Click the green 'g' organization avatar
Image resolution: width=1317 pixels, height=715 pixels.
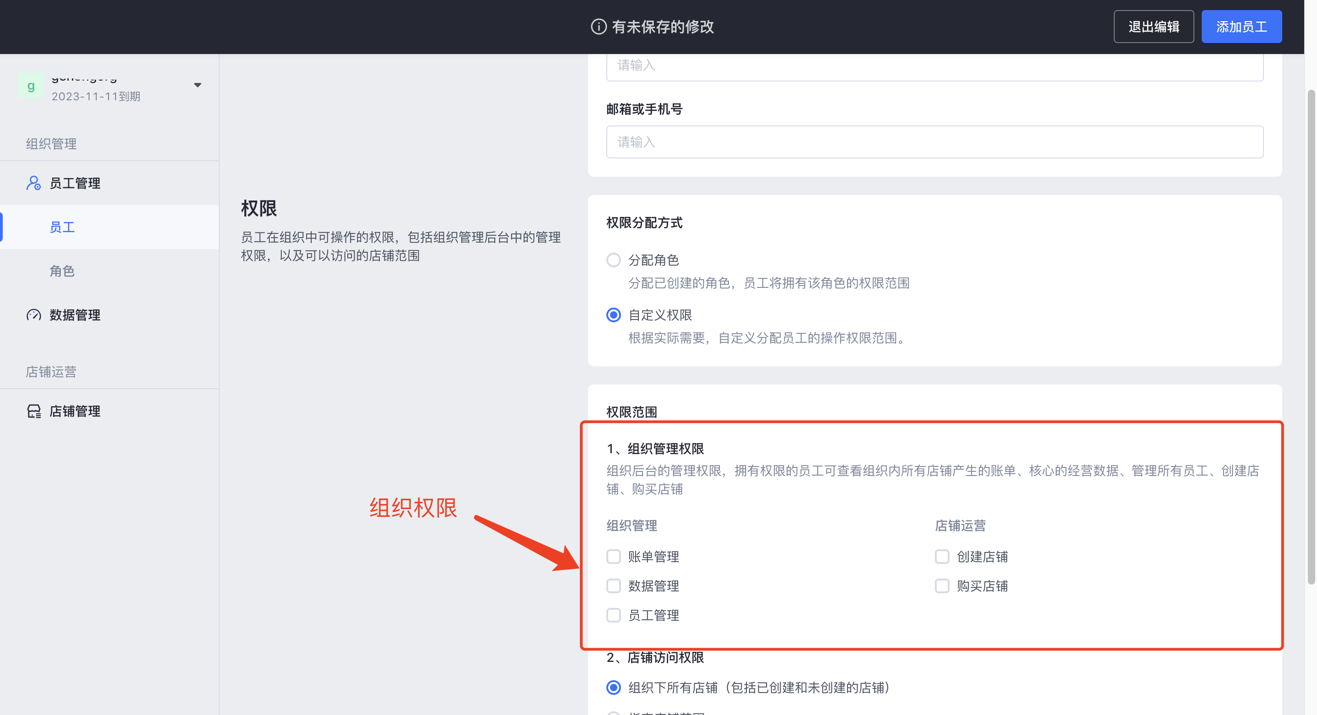pos(31,86)
